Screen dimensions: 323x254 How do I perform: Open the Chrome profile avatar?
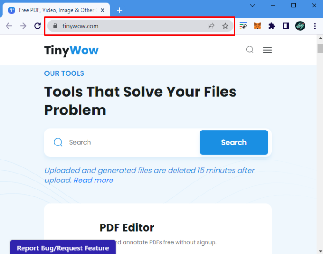click(x=300, y=26)
